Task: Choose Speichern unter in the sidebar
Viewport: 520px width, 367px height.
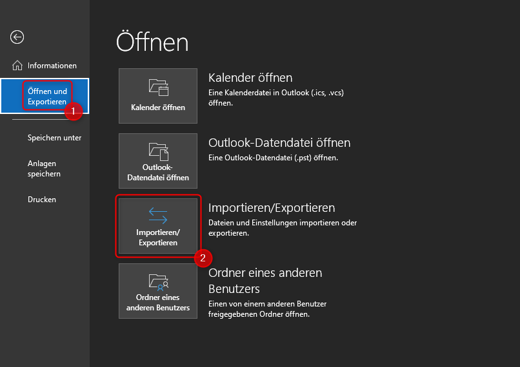Action: 54,138
